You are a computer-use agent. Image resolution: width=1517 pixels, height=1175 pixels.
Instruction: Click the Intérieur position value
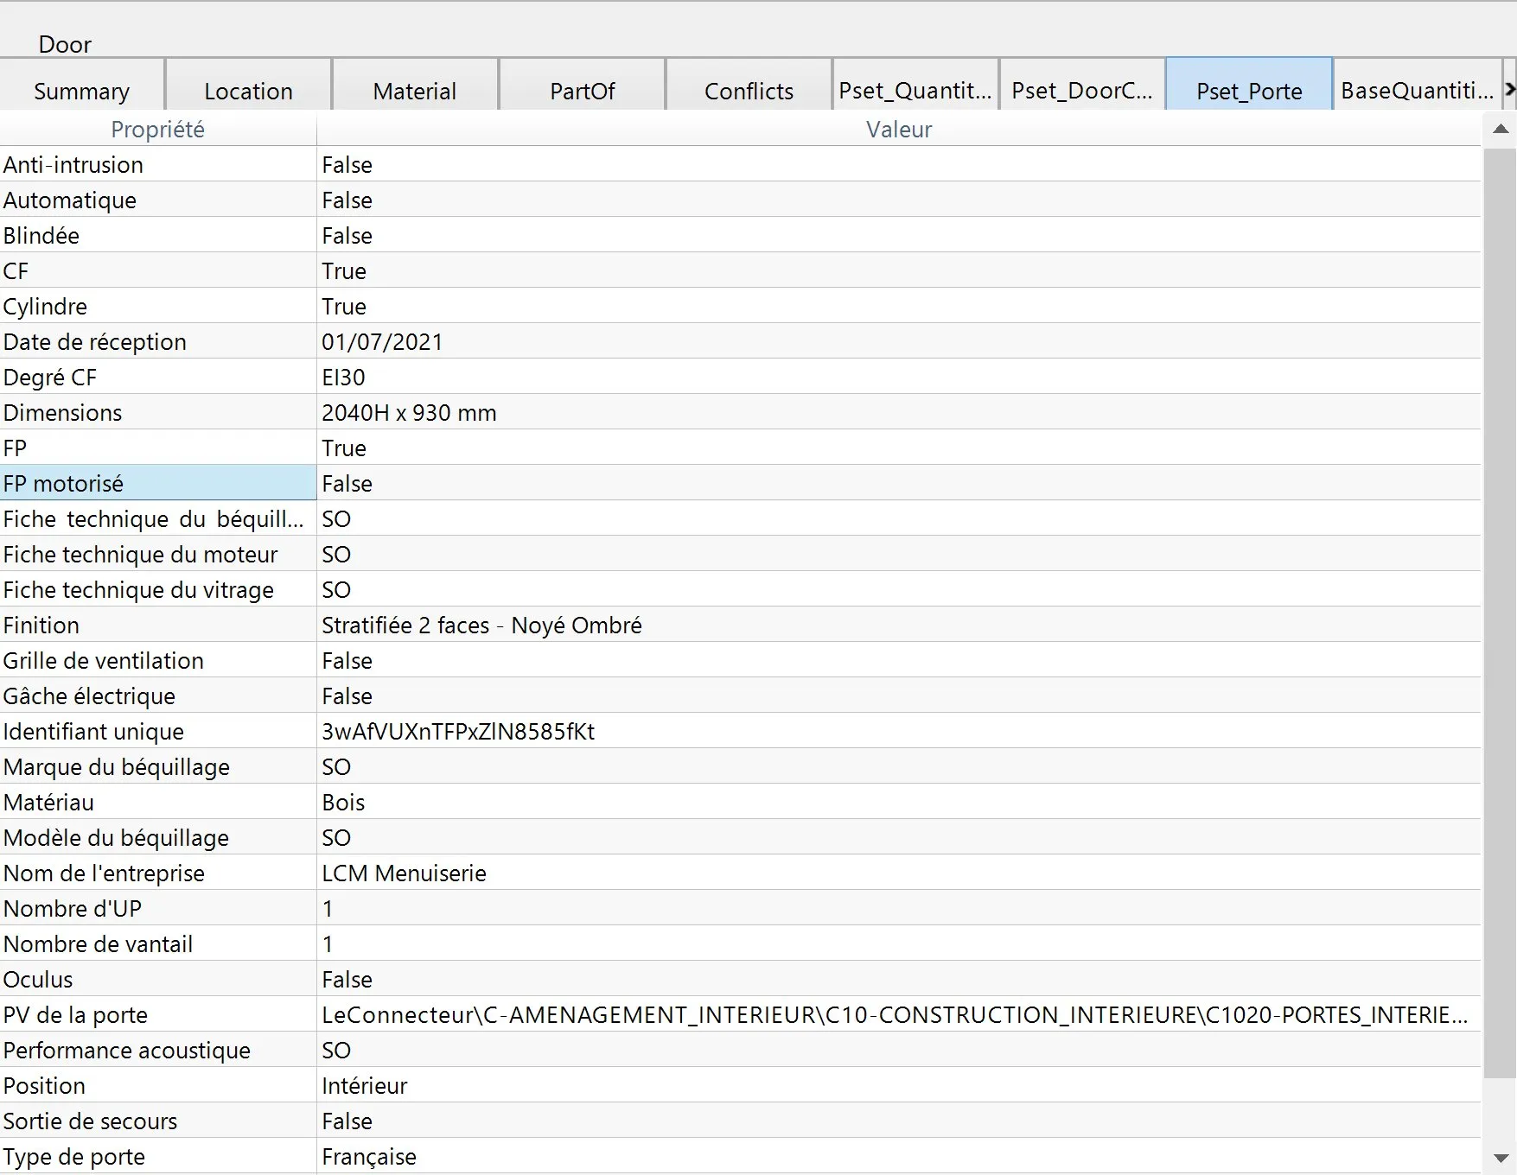point(364,1085)
